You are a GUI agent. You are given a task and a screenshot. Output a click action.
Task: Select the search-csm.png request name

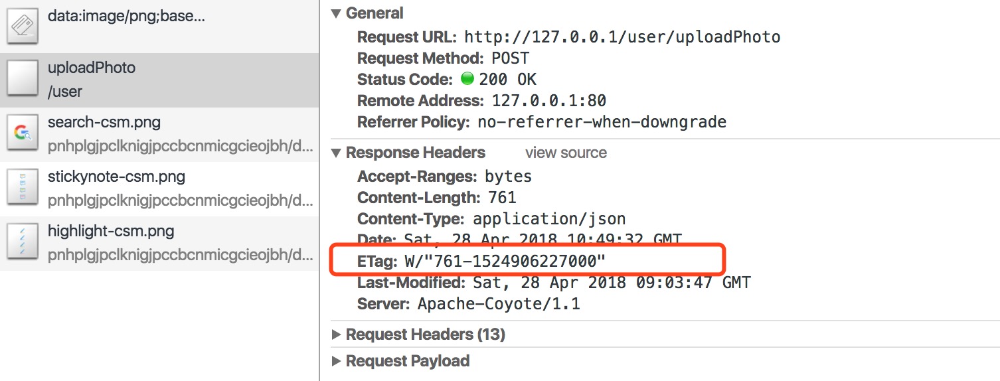pyautogui.click(x=104, y=123)
